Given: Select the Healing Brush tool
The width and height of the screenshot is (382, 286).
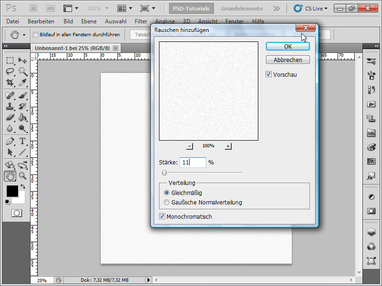Looking at the screenshot, I should click(x=10, y=95).
